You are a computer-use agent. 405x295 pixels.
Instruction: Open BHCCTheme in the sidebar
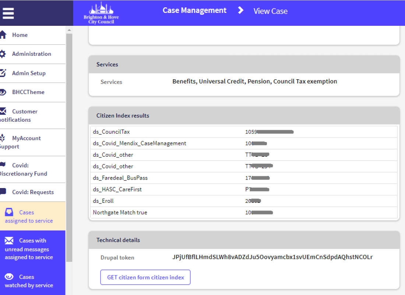click(32, 93)
